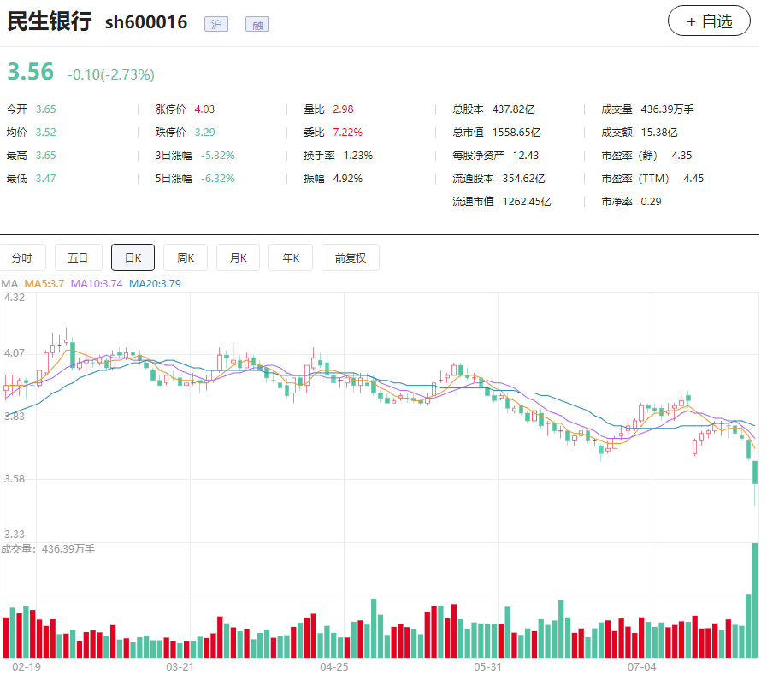Click the 融 margin trading badge icon
Image resolution: width=767 pixels, height=674 pixels.
click(x=257, y=24)
